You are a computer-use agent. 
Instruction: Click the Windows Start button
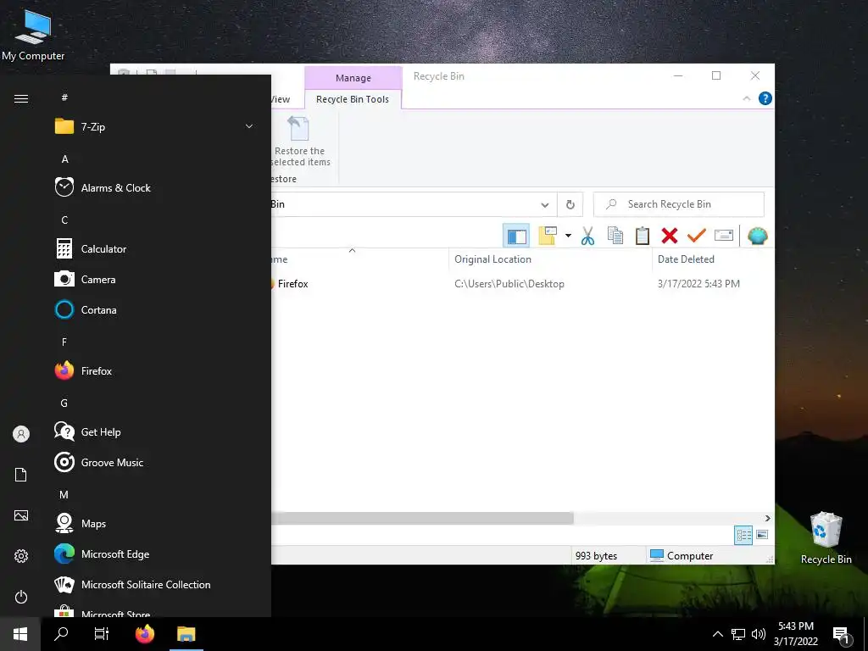coord(20,634)
